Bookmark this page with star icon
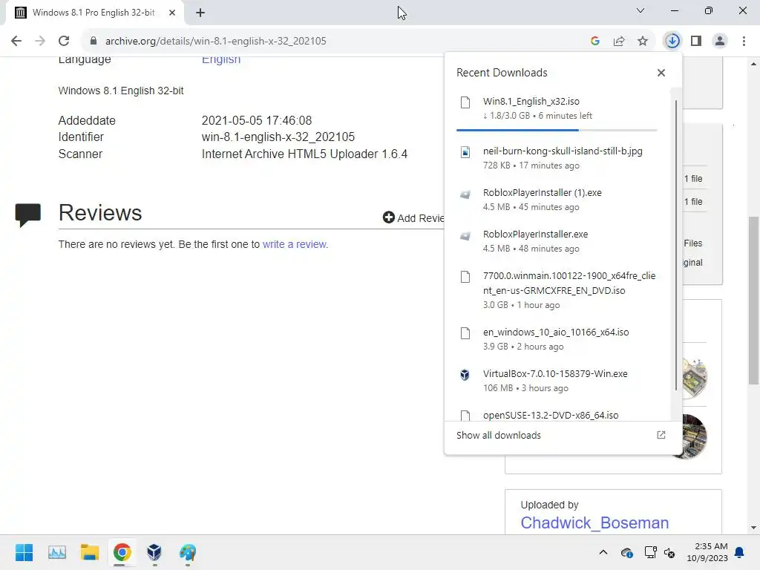Viewport: 760px width, 570px height. click(643, 42)
